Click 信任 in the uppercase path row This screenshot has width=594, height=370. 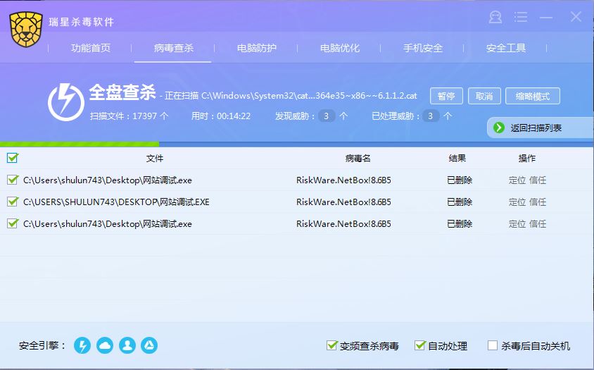pos(538,202)
